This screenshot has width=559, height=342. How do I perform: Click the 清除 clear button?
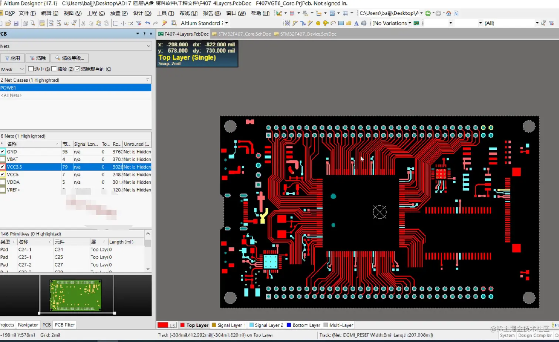click(x=38, y=58)
